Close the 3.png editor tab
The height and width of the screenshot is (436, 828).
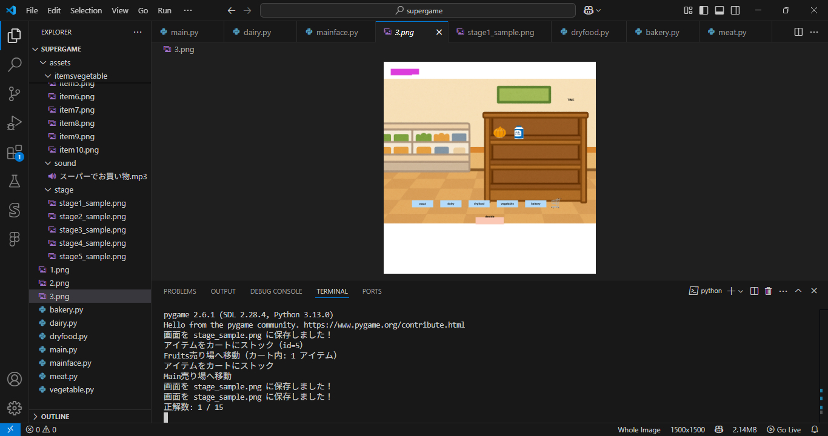439,32
